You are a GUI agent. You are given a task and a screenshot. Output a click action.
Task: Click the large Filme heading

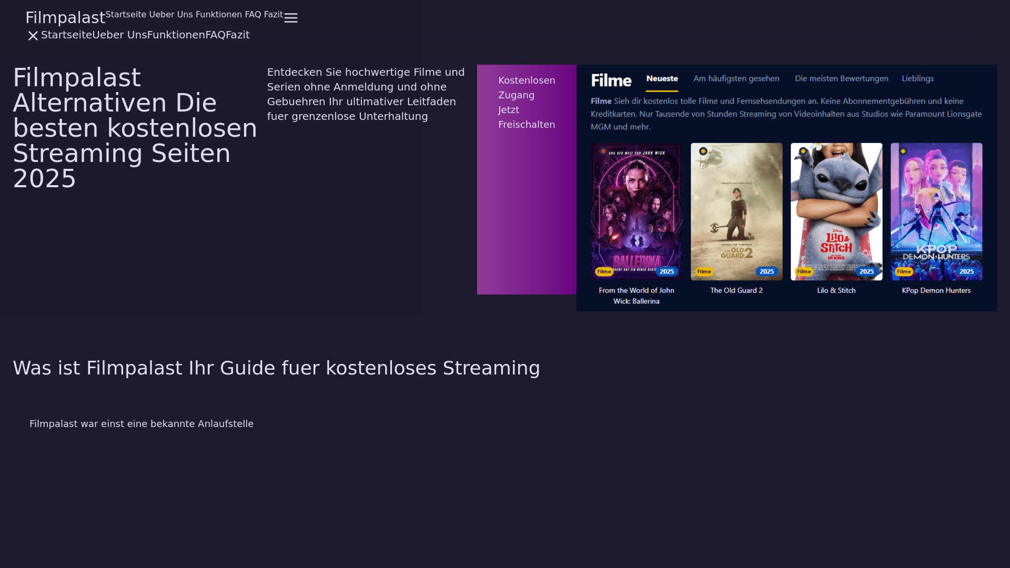click(611, 80)
